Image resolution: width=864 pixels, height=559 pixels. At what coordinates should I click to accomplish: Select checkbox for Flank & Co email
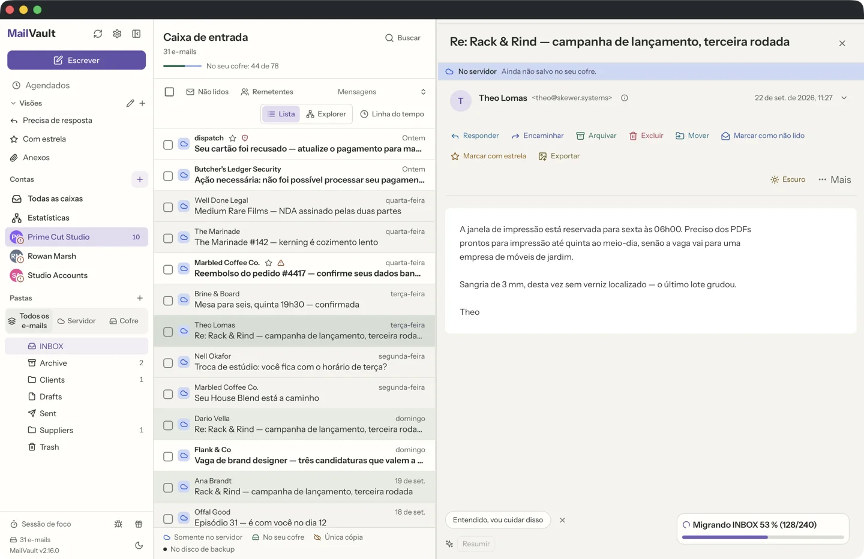point(168,456)
